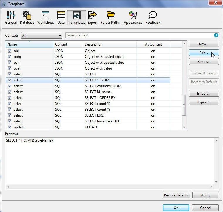Uncheck the obj template checkbox
This screenshot has width=223, height=212.
pos(9,51)
